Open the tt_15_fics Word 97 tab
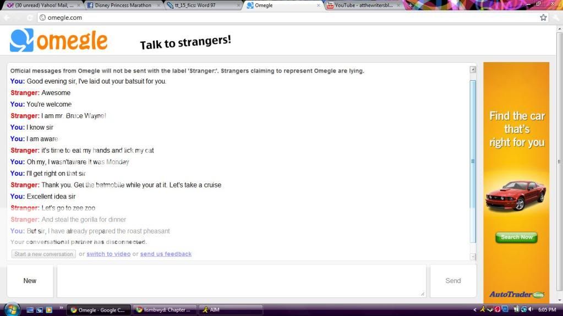Viewport: 563px width, 316px height. coord(203,5)
